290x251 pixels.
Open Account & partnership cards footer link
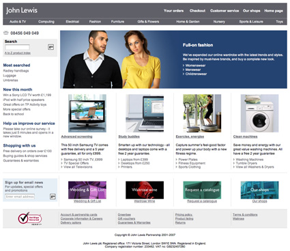tap(79, 215)
